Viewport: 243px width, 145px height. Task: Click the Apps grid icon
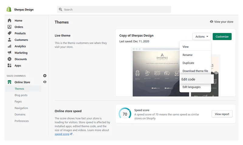(x=9, y=65)
